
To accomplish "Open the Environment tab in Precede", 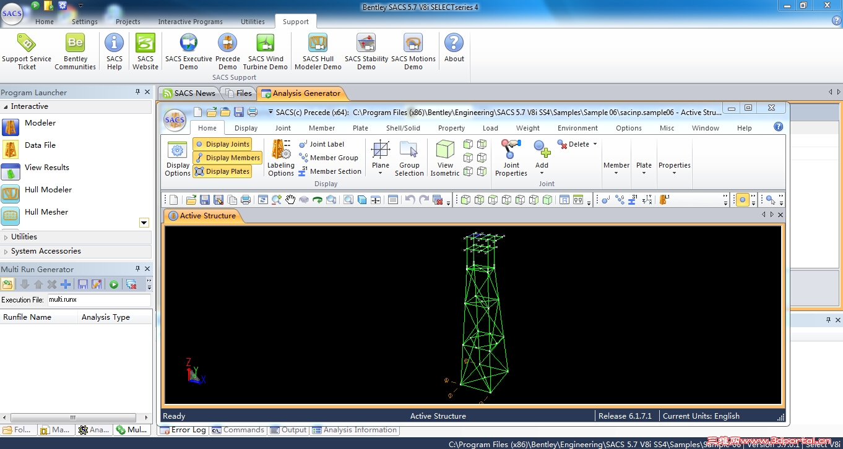I will [577, 128].
